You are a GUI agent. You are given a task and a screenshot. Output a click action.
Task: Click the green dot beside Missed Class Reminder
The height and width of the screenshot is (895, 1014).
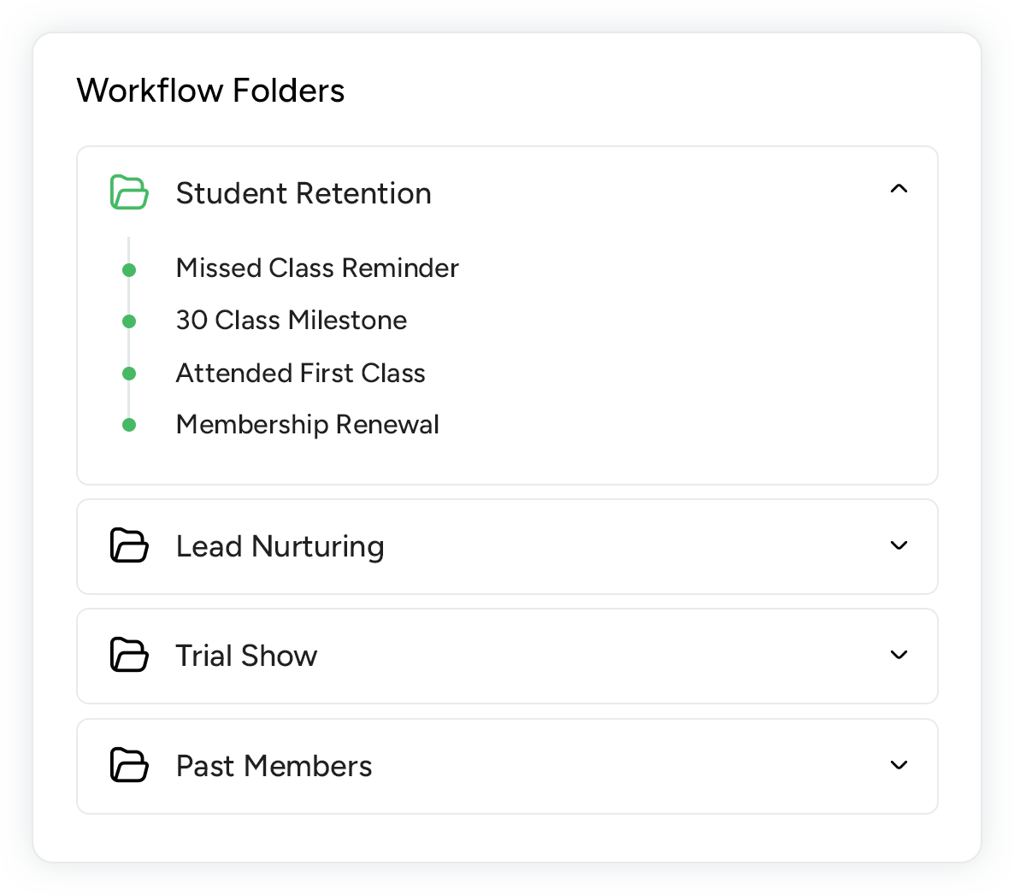(x=129, y=270)
